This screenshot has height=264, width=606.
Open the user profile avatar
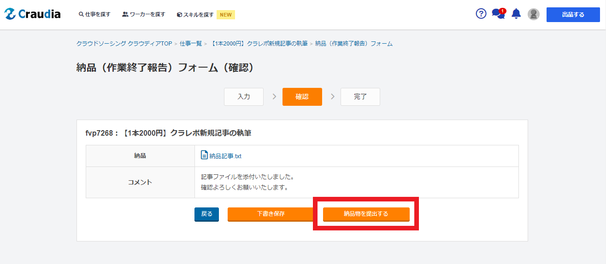pyautogui.click(x=534, y=14)
